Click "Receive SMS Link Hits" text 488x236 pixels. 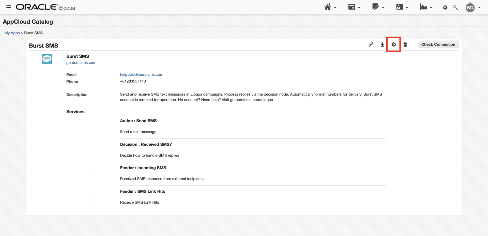click(140, 202)
